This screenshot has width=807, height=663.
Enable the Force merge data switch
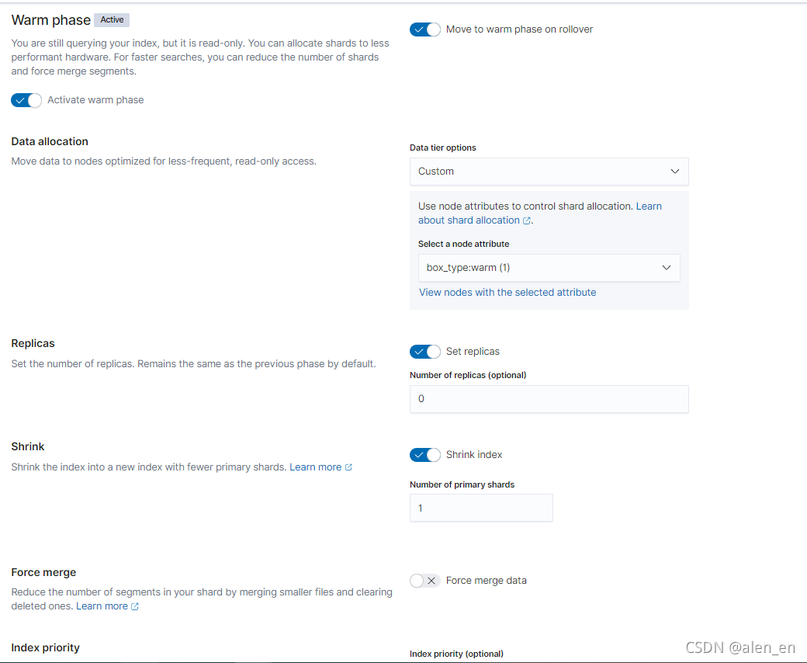pos(424,581)
